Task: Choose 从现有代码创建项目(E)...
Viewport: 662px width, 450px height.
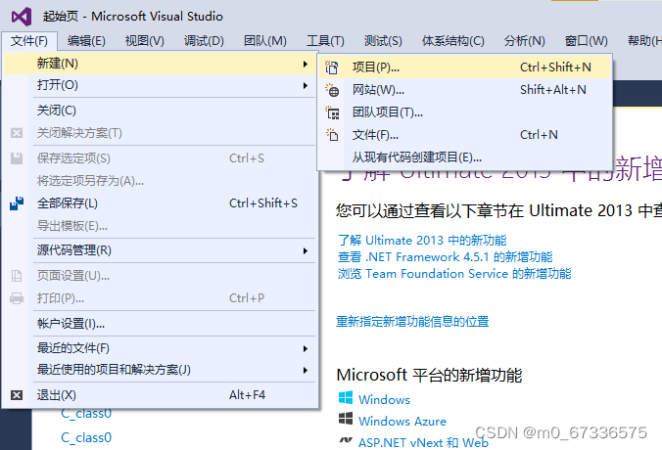Action: [x=465, y=157]
